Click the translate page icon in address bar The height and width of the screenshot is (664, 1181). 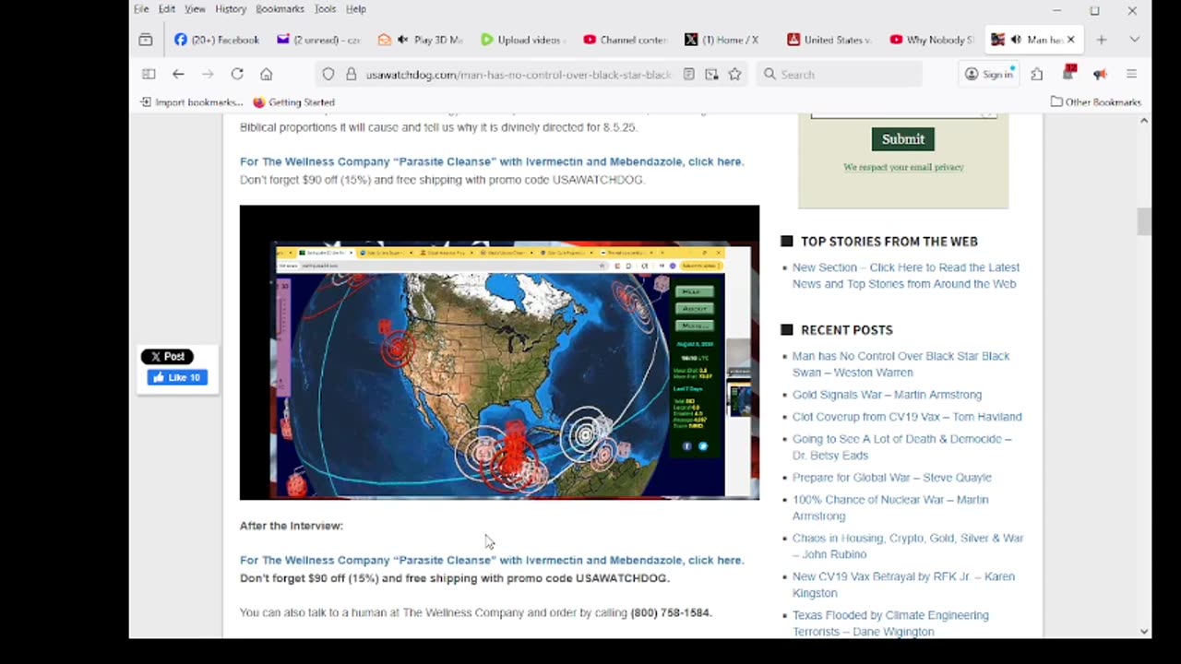pos(711,75)
